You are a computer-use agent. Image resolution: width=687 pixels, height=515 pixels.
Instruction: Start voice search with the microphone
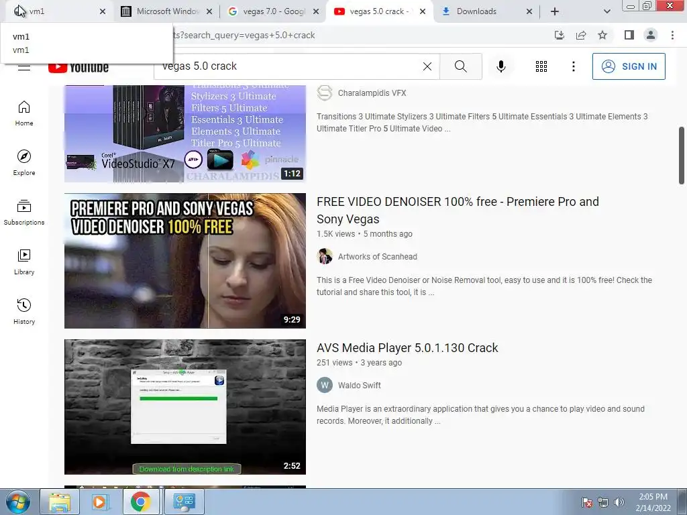click(500, 66)
